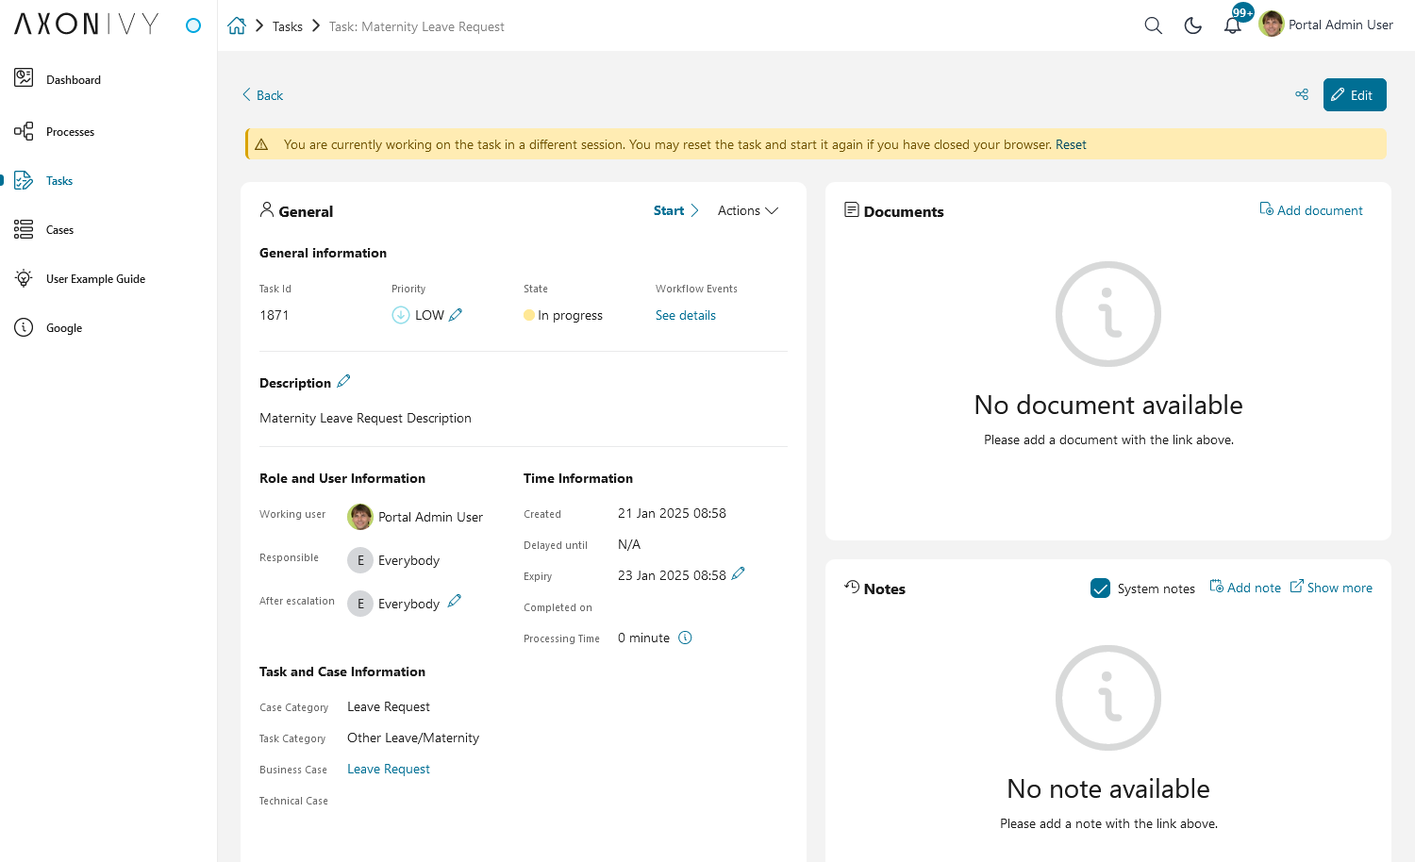Viewport: 1415px width, 862px height.
Task: Click Tasks in the breadcrumb
Action: tap(288, 26)
